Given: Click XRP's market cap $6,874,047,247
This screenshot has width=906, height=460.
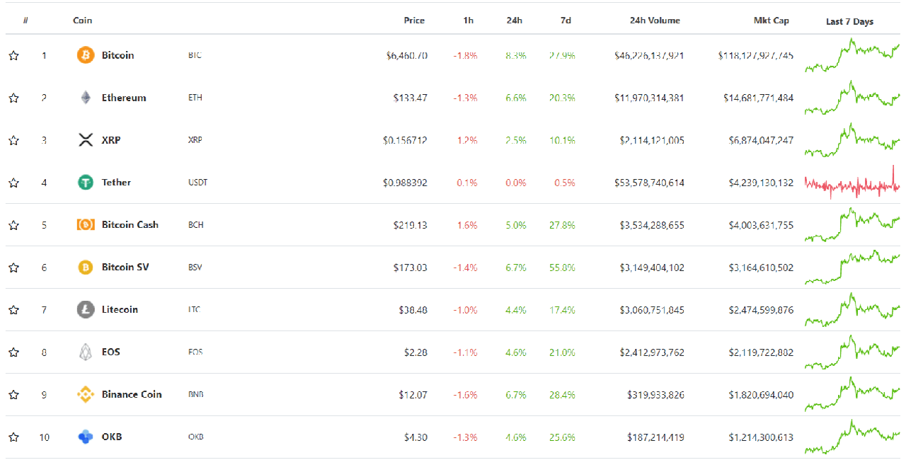Looking at the screenshot, I should click(x=761, y=140).
